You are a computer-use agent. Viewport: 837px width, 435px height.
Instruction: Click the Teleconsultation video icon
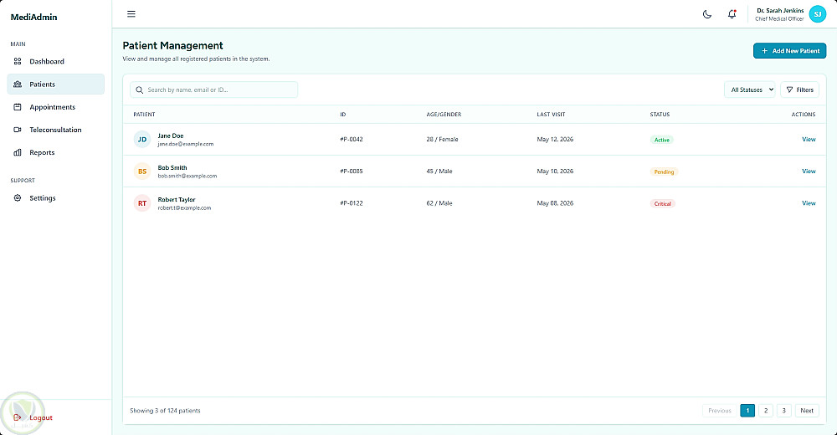pos(18,130)
